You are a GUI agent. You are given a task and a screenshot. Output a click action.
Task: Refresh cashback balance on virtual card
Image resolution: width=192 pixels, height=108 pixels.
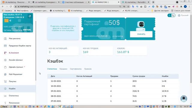pos(30,16)
